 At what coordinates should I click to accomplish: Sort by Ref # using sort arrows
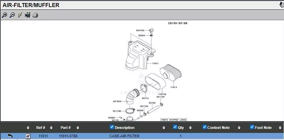pos(51,128)
